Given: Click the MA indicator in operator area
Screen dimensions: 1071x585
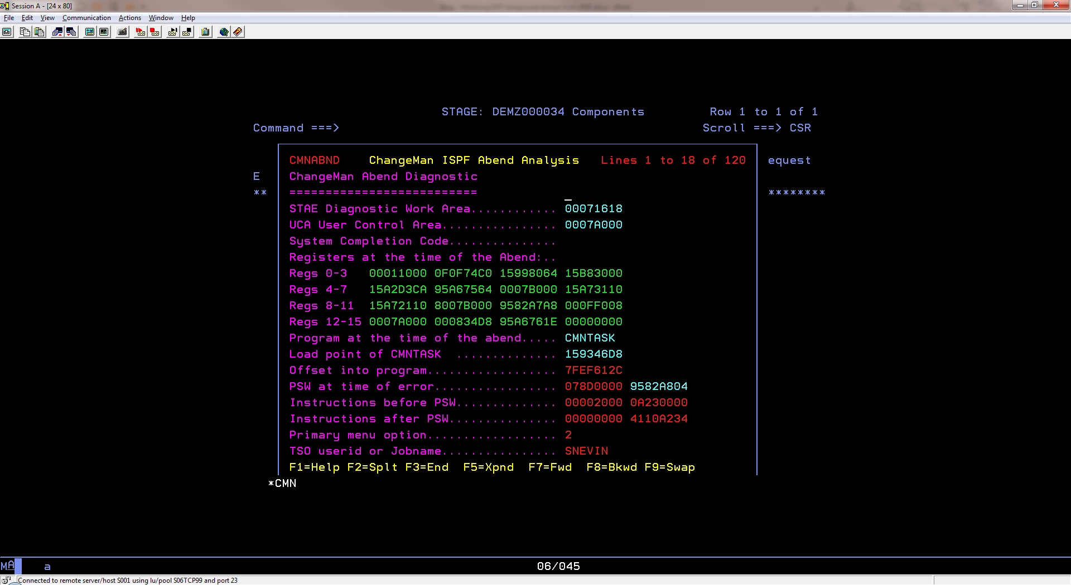Looking at the screenshot, I should pos(7,566).
